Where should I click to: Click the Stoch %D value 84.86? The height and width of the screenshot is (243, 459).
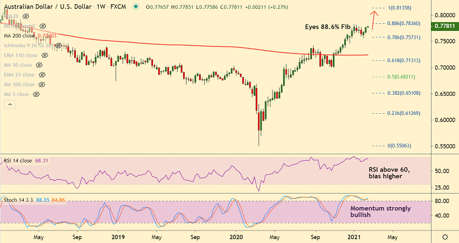58,200
